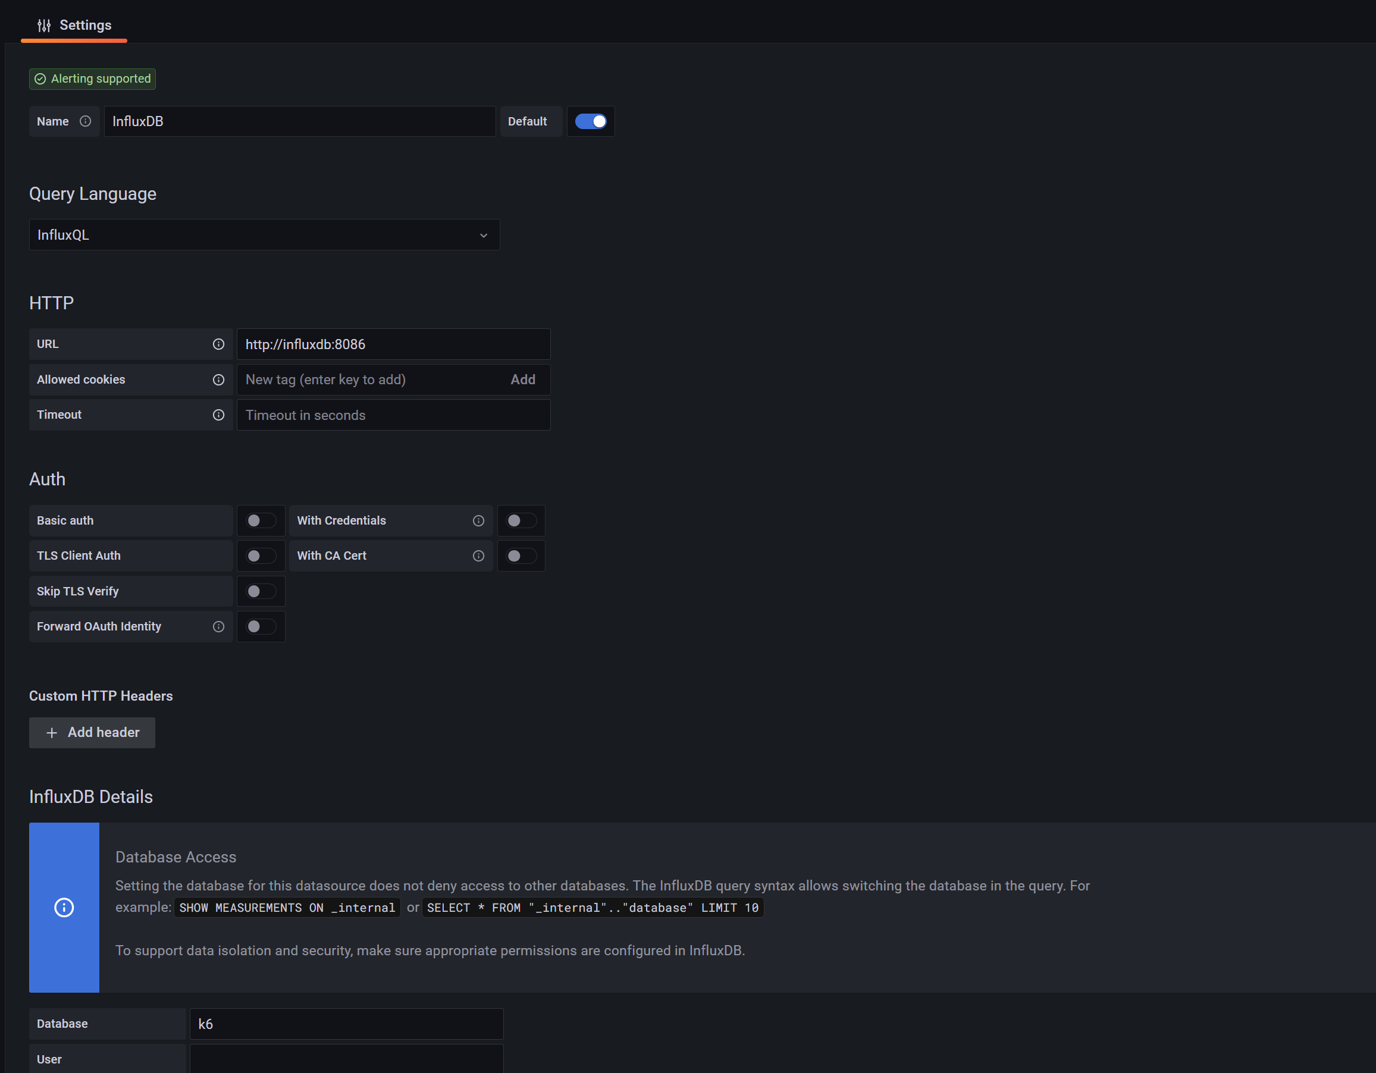This screenshot has width=1376, height=1073.
Task: Click the Query Language dropdown chevron arrow
Action: click(484, 235)
